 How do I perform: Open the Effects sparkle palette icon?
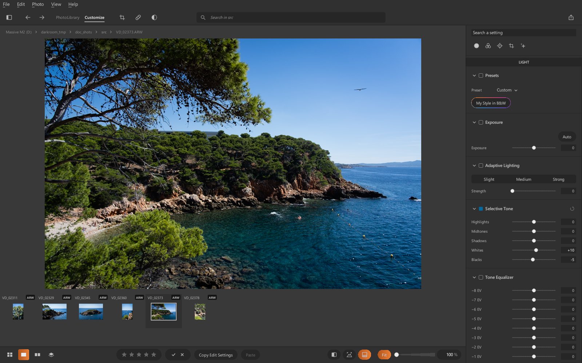(x=523, y=46)
